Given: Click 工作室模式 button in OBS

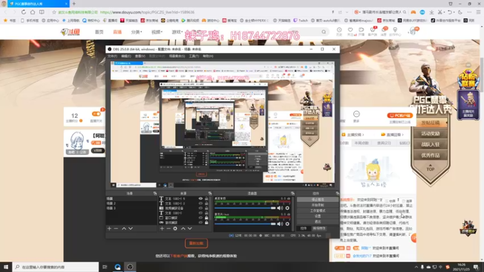Looking at the screenshot, I should (x=318, y=210).
